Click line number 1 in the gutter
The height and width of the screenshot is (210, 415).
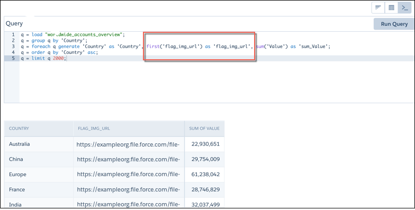point(13,35)
